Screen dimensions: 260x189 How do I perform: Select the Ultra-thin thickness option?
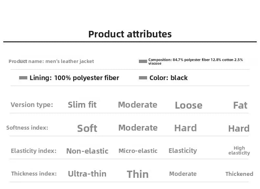coord(87,174)
